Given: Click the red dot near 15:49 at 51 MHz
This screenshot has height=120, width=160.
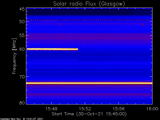Looking at the screenshot, I should pos(60,24).
